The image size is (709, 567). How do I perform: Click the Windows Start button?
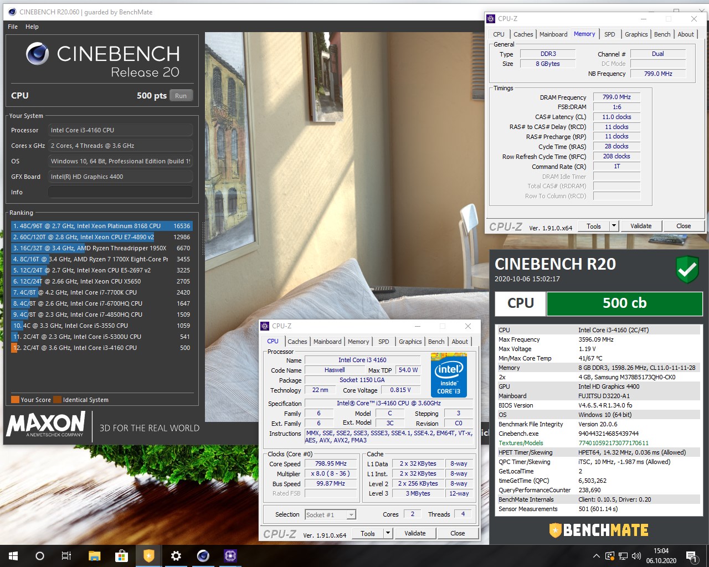(13, 556)
